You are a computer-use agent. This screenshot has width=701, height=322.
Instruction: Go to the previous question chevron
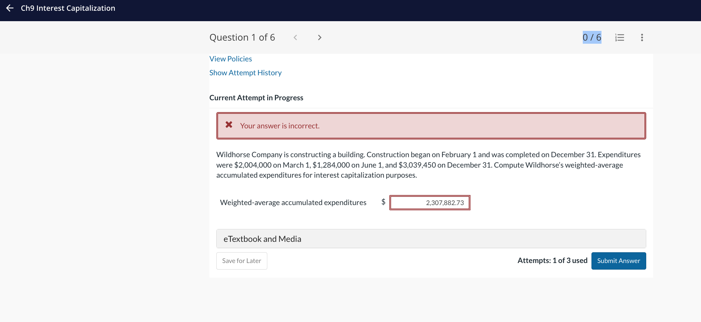[x=295, y=37]
